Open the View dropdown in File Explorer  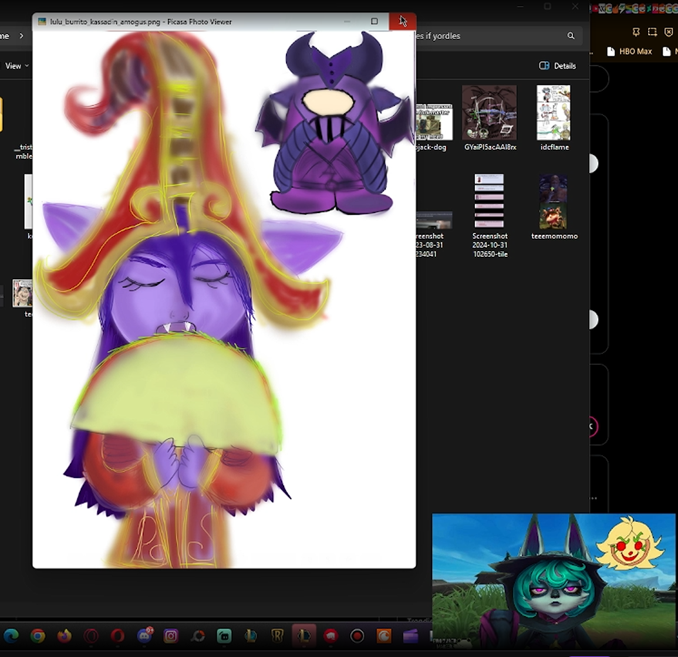point(17,66)
